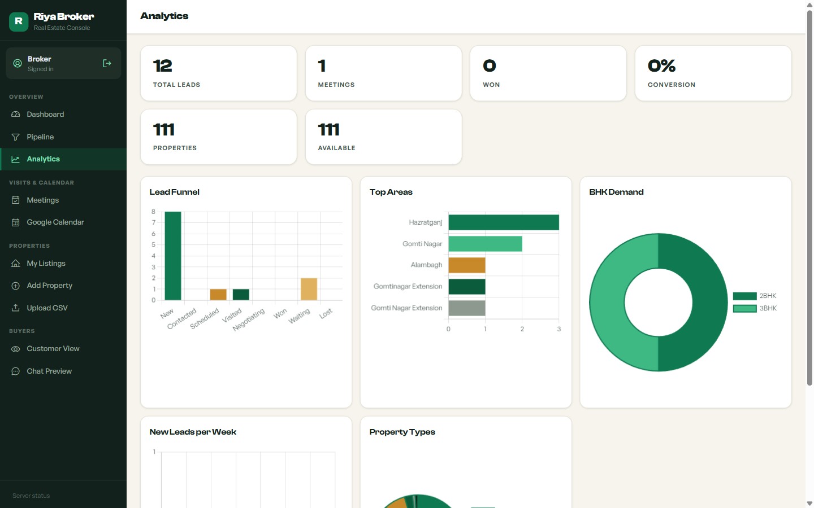Click the Available 111 stat card

(384, 137)
